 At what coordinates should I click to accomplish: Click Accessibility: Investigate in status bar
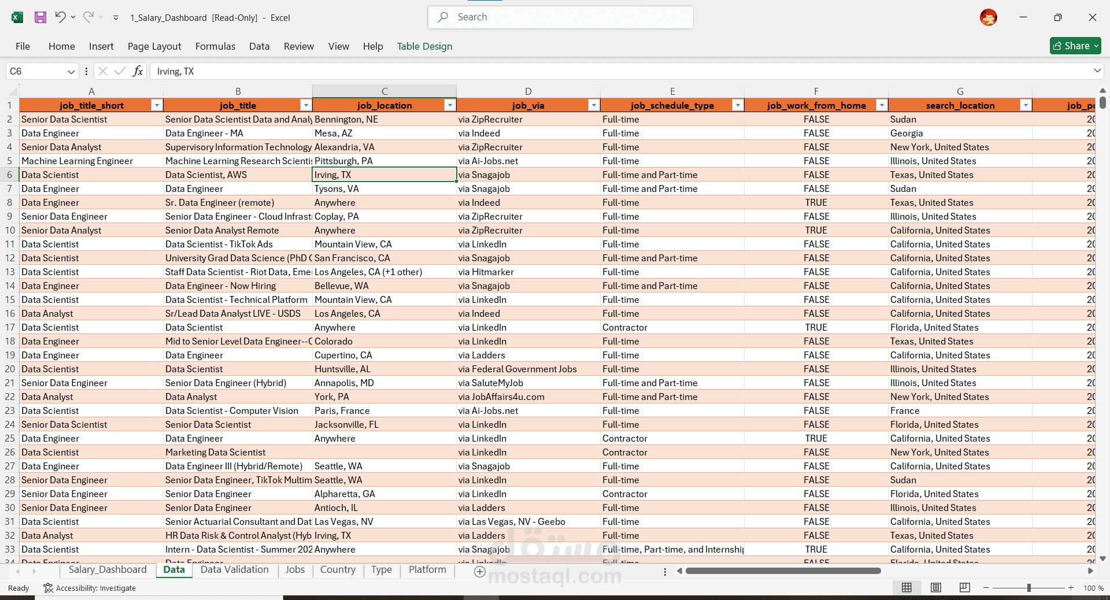[90, 588]
